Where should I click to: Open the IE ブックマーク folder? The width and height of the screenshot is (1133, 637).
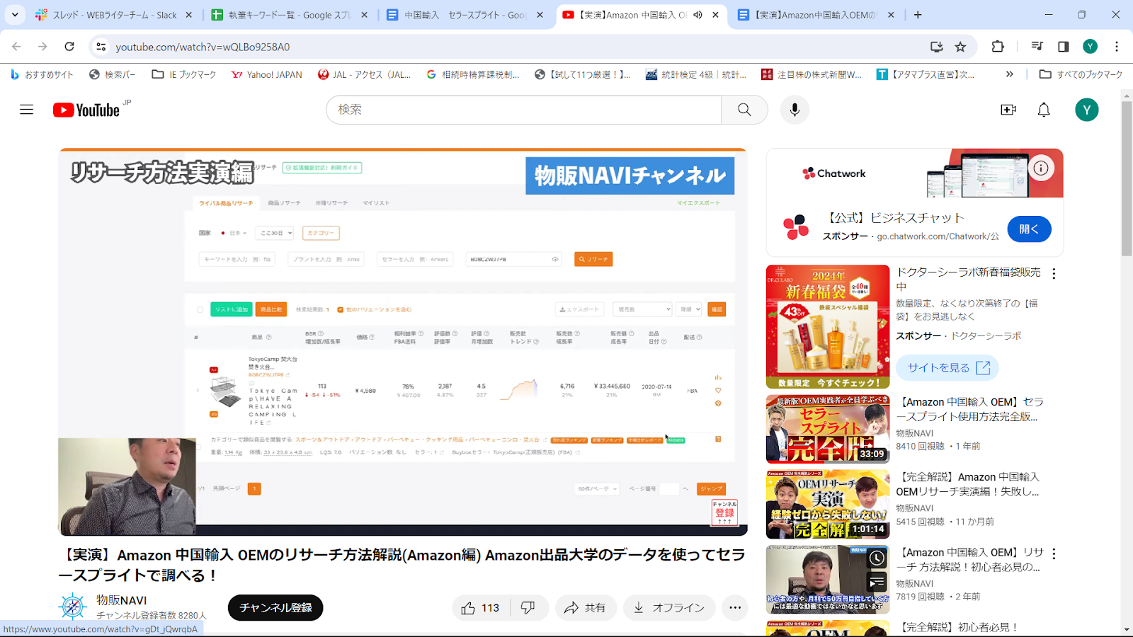click(184, 74)
